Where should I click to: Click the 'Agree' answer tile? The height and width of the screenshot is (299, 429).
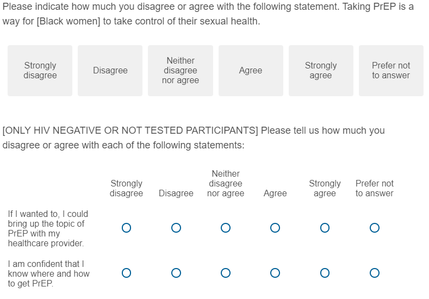click(251, 71)
